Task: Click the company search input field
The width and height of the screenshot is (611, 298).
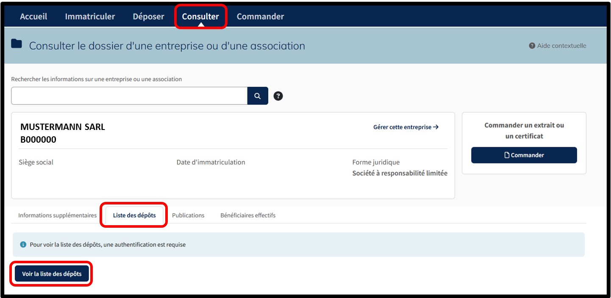Action: pos(129,96)
